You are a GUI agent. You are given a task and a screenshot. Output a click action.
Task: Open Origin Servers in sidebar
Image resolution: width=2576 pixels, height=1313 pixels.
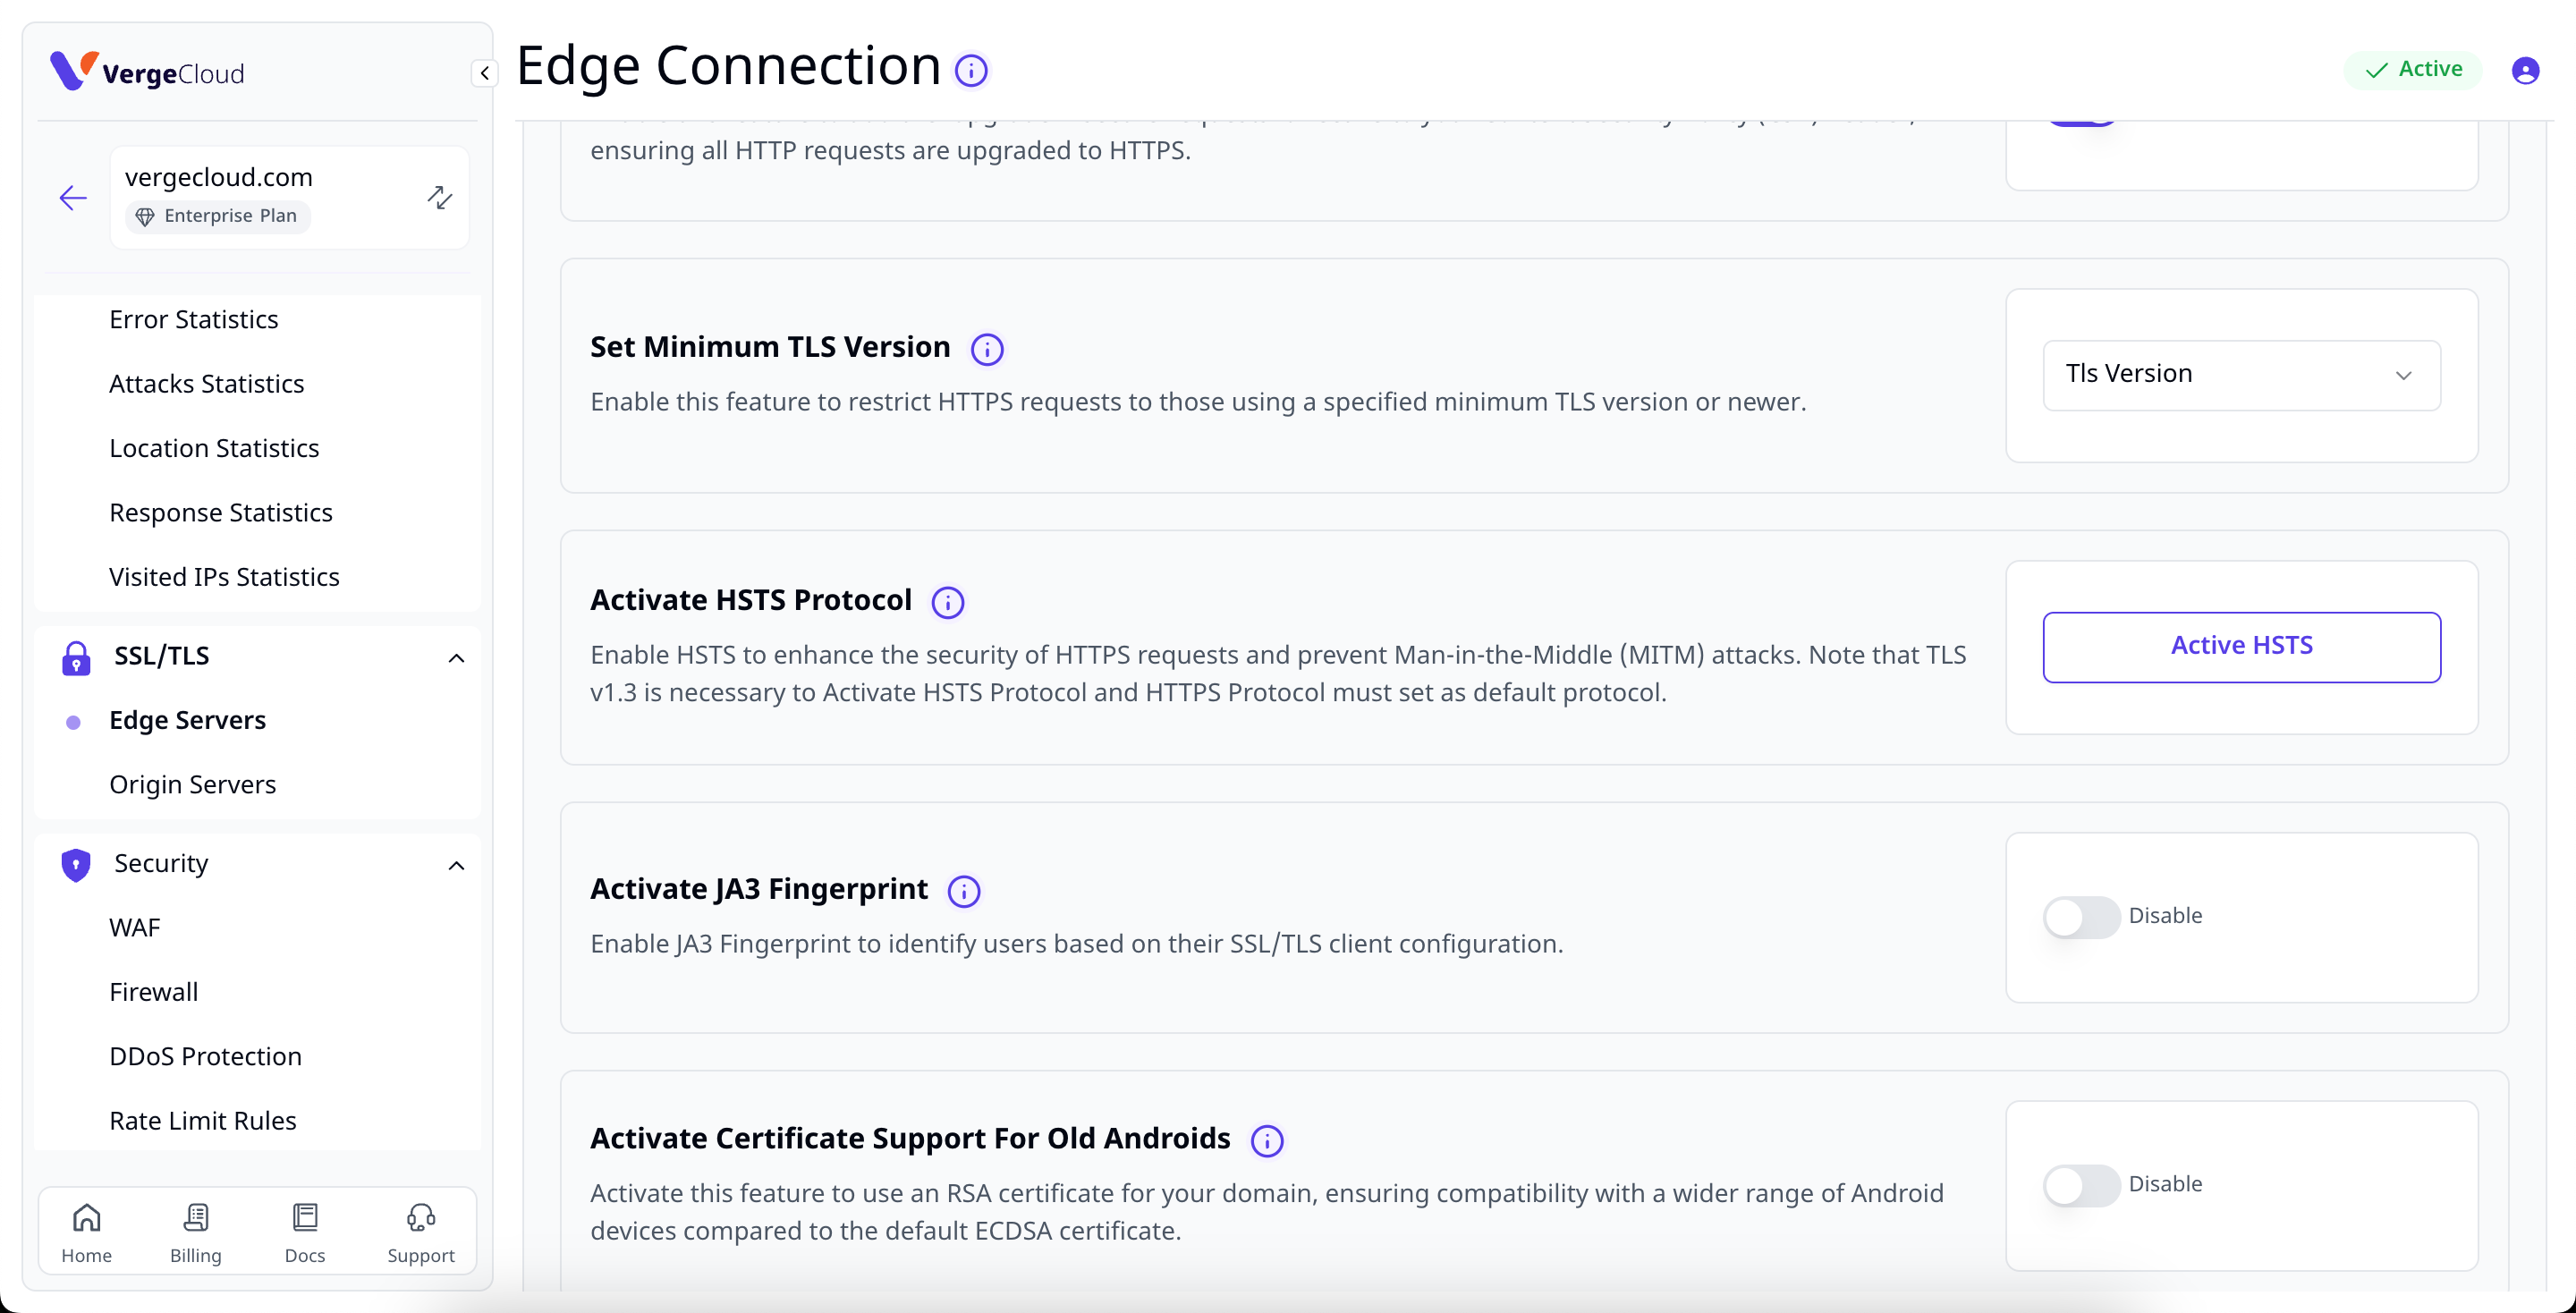point(192,784)
